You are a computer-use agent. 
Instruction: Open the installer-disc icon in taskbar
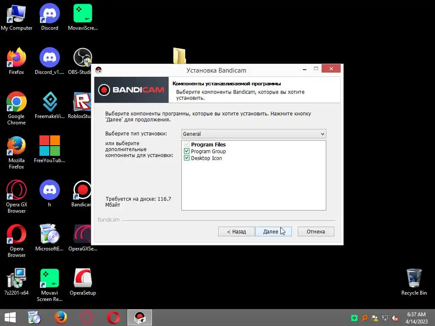[34, 318]
